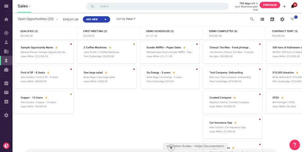Click the $195,371.00 total value
Viewport: 302px width, 152px height.
click(x=71, y=20)
